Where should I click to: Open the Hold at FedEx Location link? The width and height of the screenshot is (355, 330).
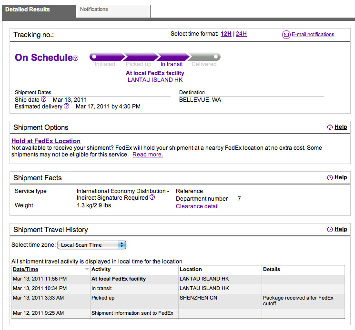point(46,141)
